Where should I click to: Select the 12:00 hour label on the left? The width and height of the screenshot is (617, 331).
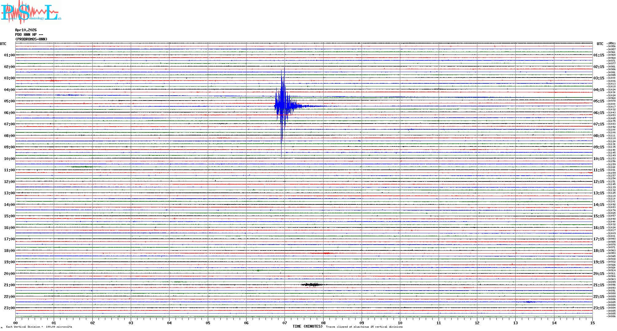coord(9,182)
